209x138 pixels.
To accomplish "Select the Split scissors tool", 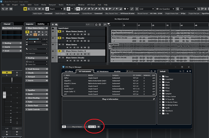I will (x=92, y=9).
